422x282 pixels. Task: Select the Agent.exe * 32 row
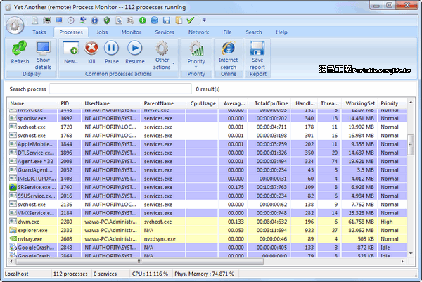tap(207, 162)
